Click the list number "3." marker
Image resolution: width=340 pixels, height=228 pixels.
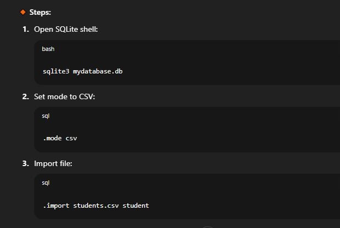pos(26,164)
